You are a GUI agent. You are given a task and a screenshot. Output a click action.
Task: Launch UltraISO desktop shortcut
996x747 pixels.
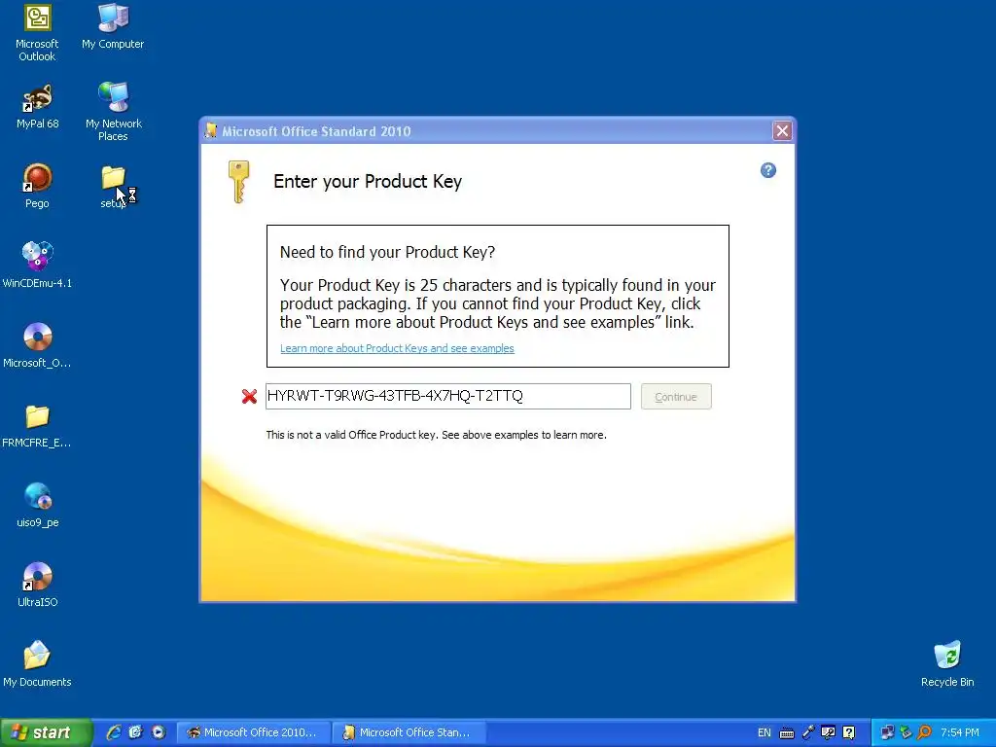38,585
